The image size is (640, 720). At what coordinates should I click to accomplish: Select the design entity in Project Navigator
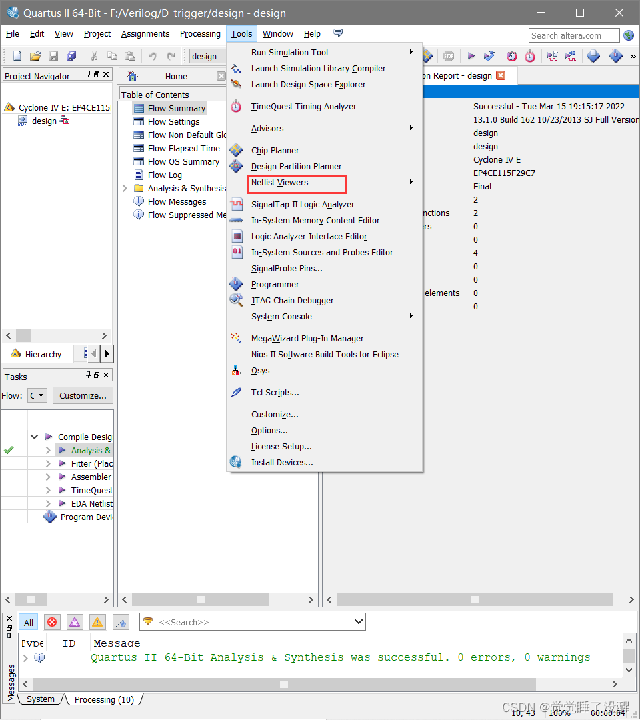[44, 121]
